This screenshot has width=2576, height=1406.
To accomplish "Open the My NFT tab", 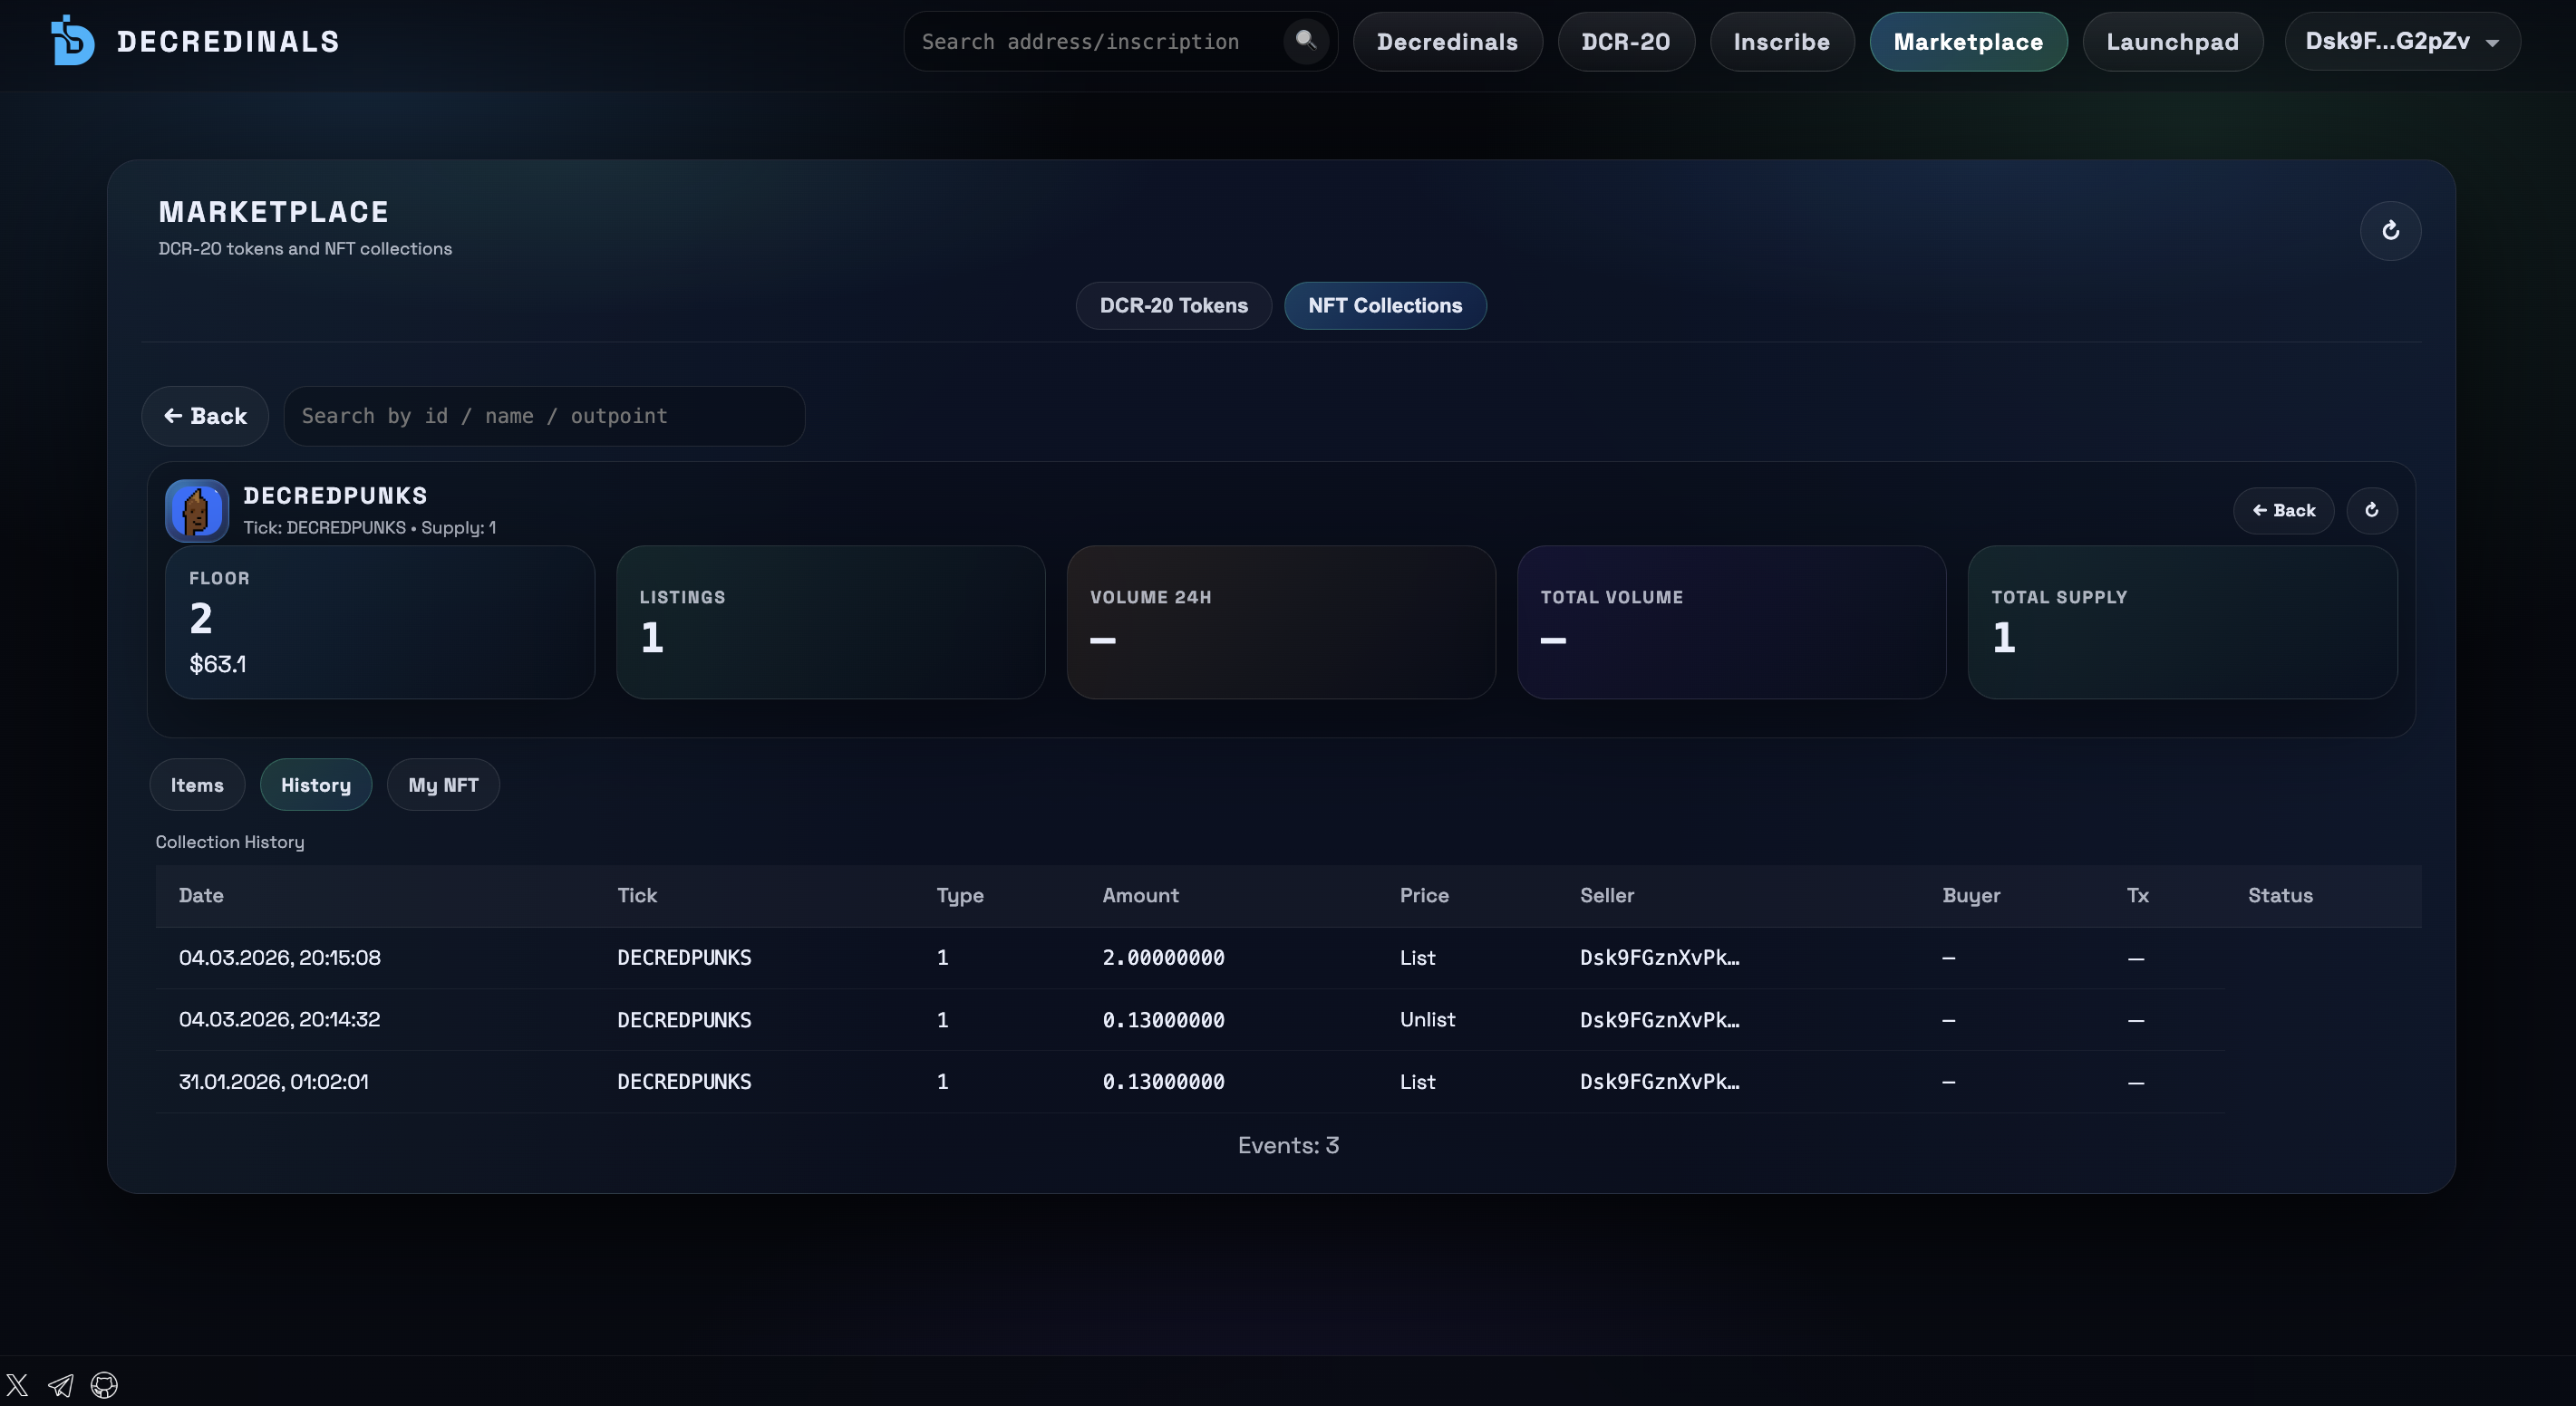I will click(443, 784).
